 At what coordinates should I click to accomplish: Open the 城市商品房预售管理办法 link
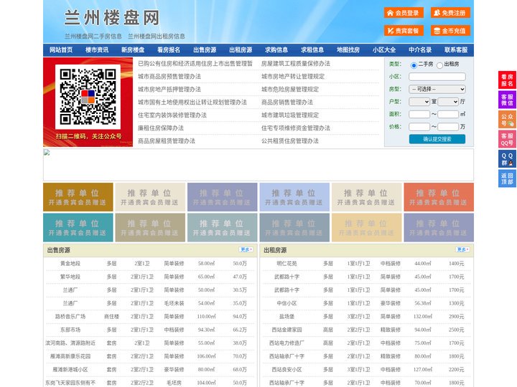pyautogui.click(x=169, y=77)
